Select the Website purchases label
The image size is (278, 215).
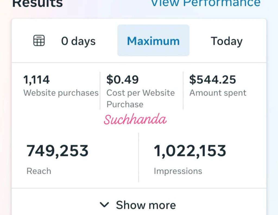coord(61,93)
